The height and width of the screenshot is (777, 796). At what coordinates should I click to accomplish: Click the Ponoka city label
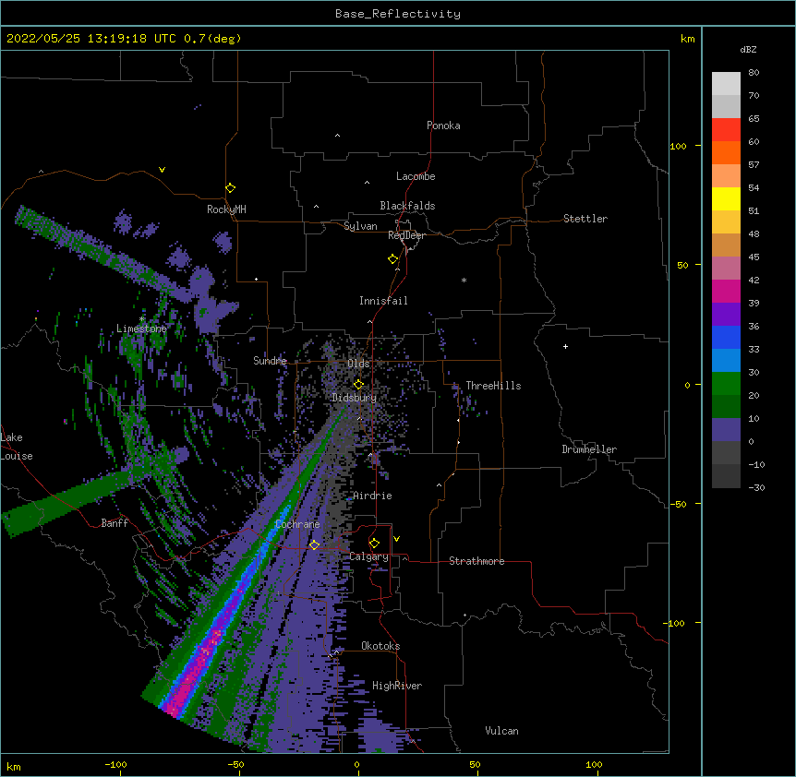click(443, 126)
